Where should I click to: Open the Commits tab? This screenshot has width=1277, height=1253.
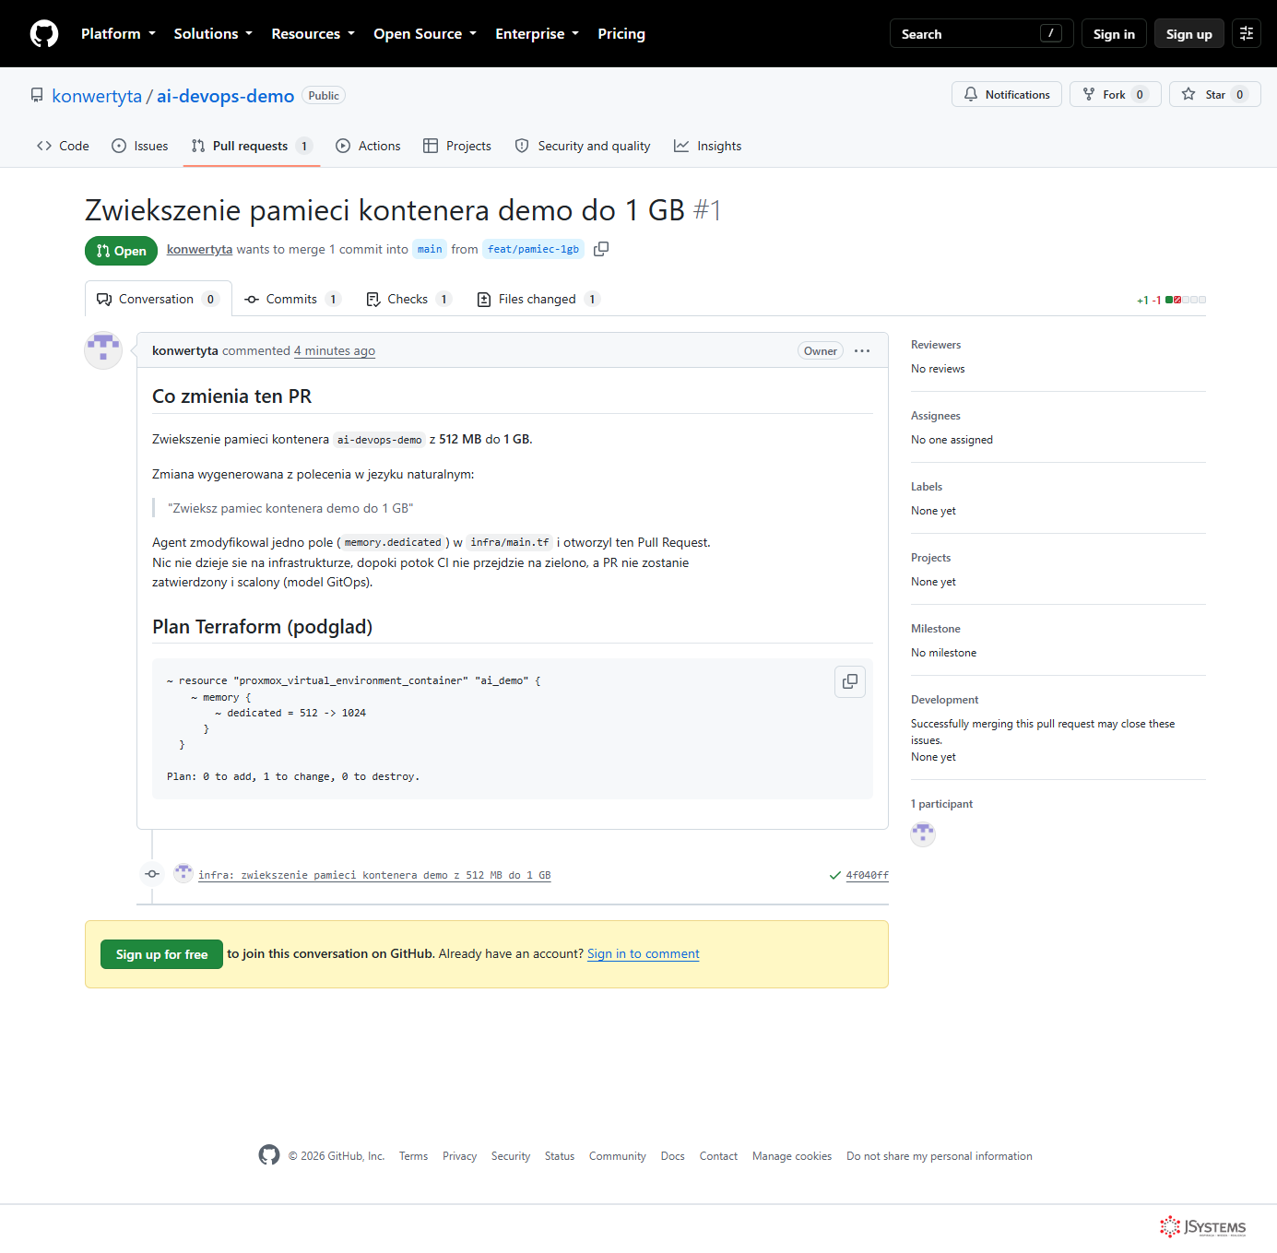pos(292,299)
